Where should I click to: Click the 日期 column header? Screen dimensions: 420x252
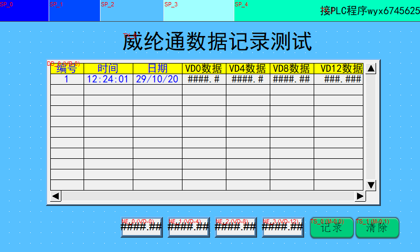click(157, 68)
